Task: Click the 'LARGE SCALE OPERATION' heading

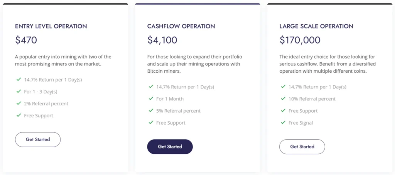Action: pos(316,27)
